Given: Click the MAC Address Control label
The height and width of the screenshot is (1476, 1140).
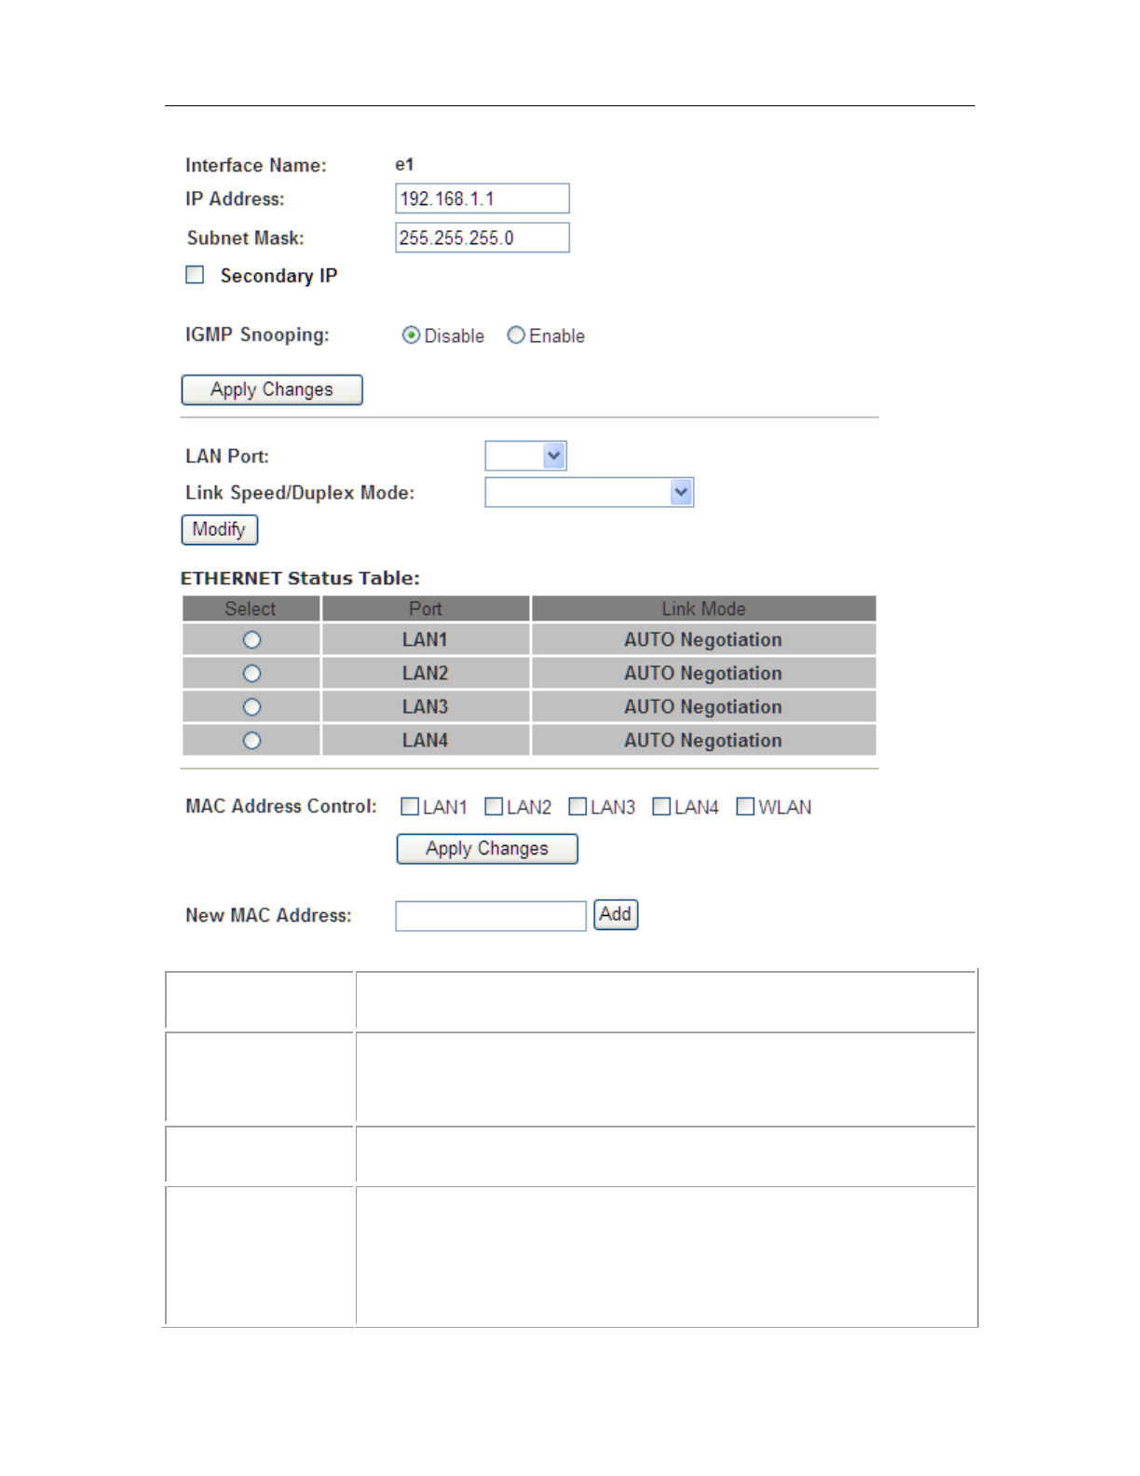Looking at the screenshot, I should [281, 806].
